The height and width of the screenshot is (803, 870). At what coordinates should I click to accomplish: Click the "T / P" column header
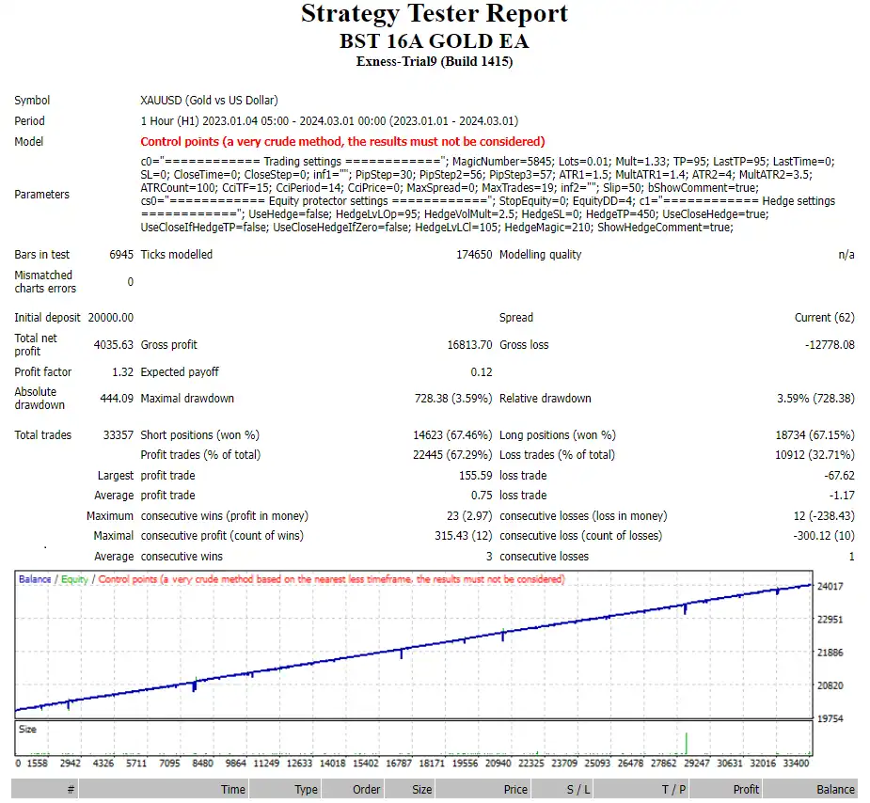pyautogui.click(x=673, y=790)
